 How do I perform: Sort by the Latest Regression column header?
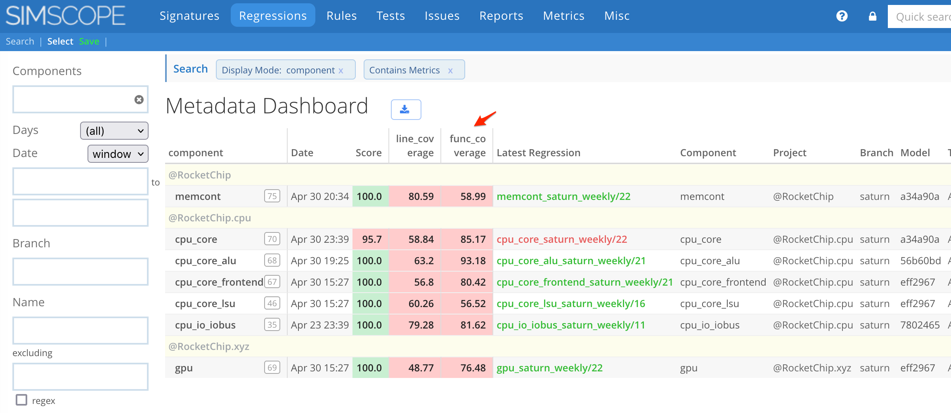tap(538, 153)
